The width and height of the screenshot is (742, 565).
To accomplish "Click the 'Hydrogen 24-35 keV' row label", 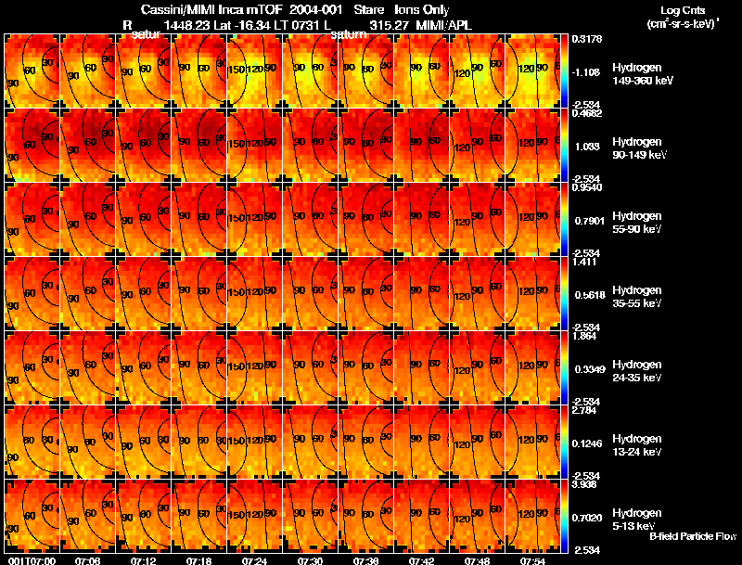I will [637, 371].
